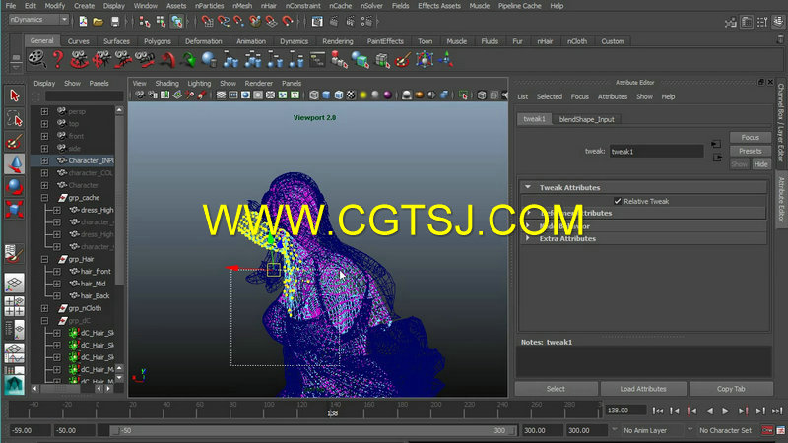Viewport: 788px width, 443px height.
Task: Click the red question mark shelf icon
Action: 58,59
